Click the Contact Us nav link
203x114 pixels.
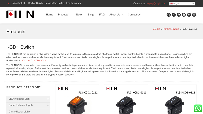click(x=134, y=15)
